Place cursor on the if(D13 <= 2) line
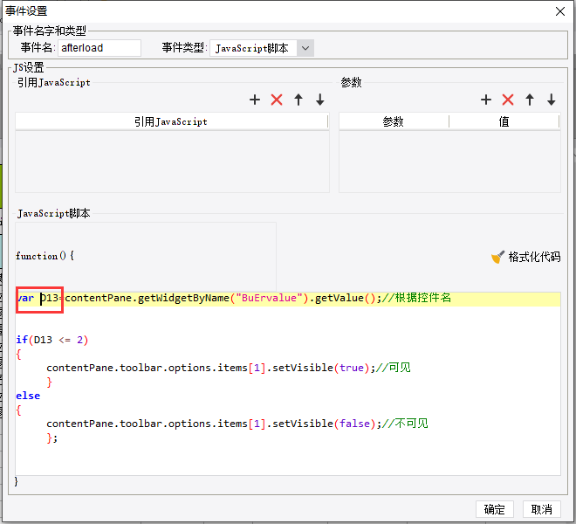This screenshot has width=576, height=524. 51,340
